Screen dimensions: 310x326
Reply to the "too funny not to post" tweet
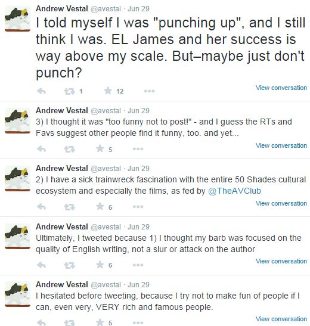coord(41,149)
